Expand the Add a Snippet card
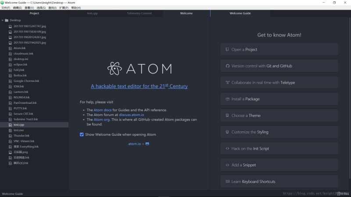Image resolution: width=351 pixels, height=197 pixels. 279,165
